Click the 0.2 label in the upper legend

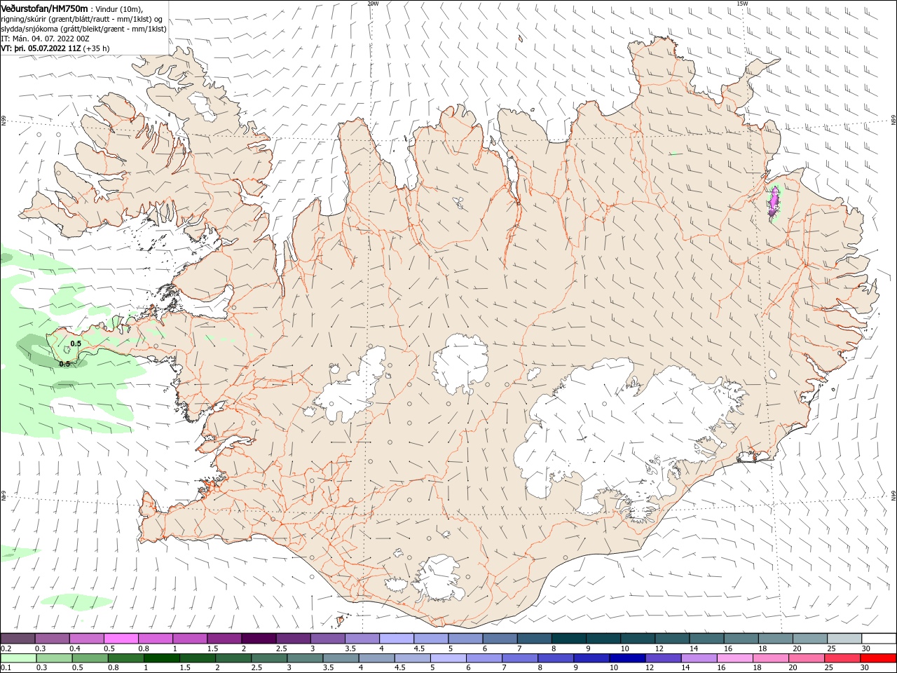pos(6,648)
